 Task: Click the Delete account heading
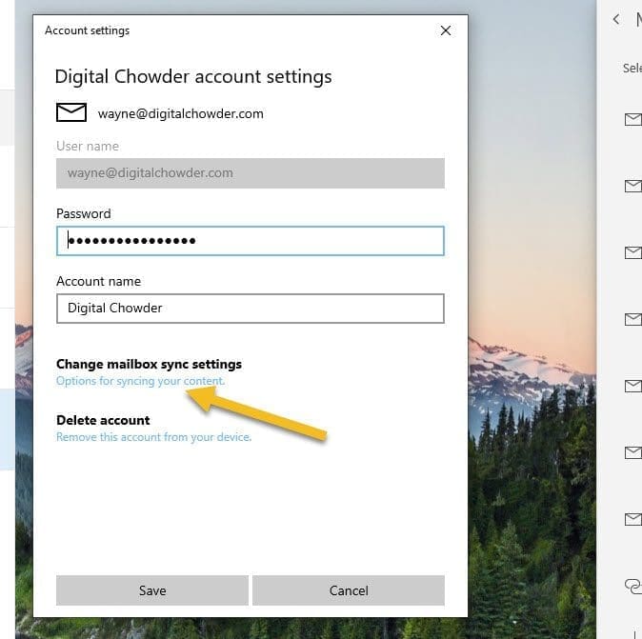pos(103,420)
